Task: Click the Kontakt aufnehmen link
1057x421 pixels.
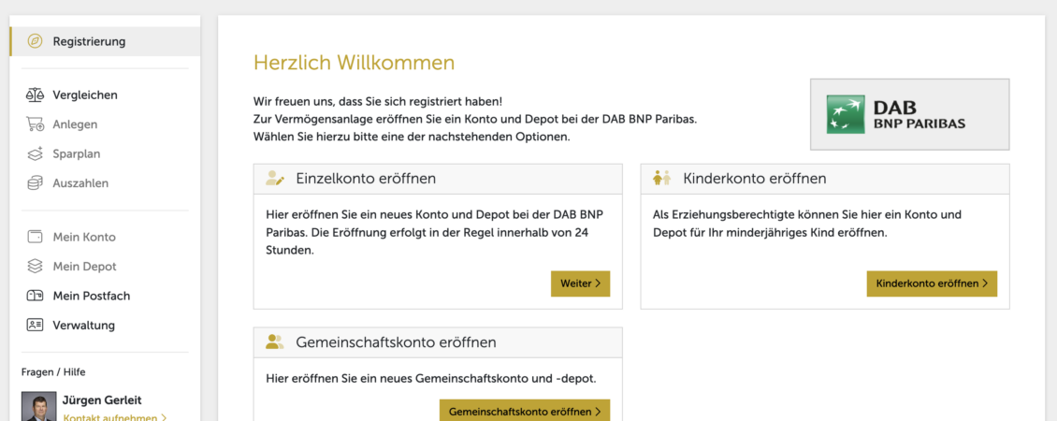Action: [x=115, y=417]
